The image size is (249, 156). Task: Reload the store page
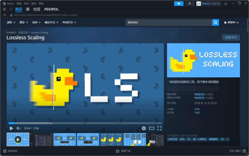[5, 15]
